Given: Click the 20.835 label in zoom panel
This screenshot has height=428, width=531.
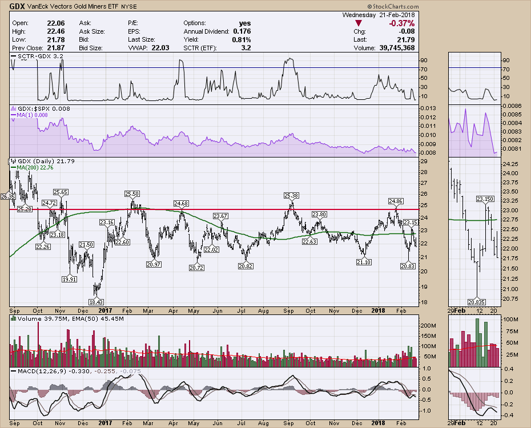Looking at the screenshot, I should (x=477, y=302).
